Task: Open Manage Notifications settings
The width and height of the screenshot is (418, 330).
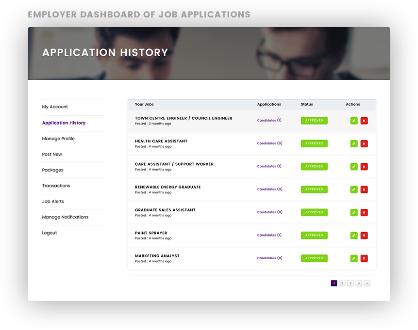Action: point(65,217)
